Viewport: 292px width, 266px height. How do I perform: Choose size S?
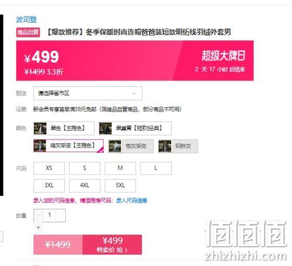tap(85, 168)
